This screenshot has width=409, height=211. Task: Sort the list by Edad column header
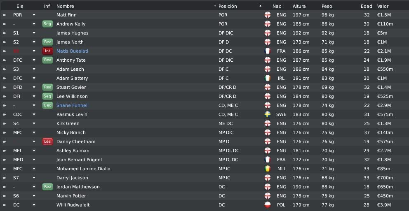(x=367, y=6)
